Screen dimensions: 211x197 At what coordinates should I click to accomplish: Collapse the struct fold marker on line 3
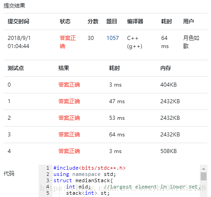[51, 180]
